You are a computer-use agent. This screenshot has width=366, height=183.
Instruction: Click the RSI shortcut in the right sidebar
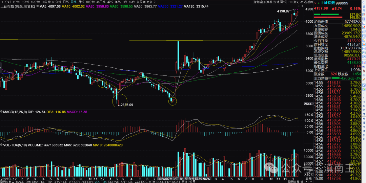(x=364, y=67)
